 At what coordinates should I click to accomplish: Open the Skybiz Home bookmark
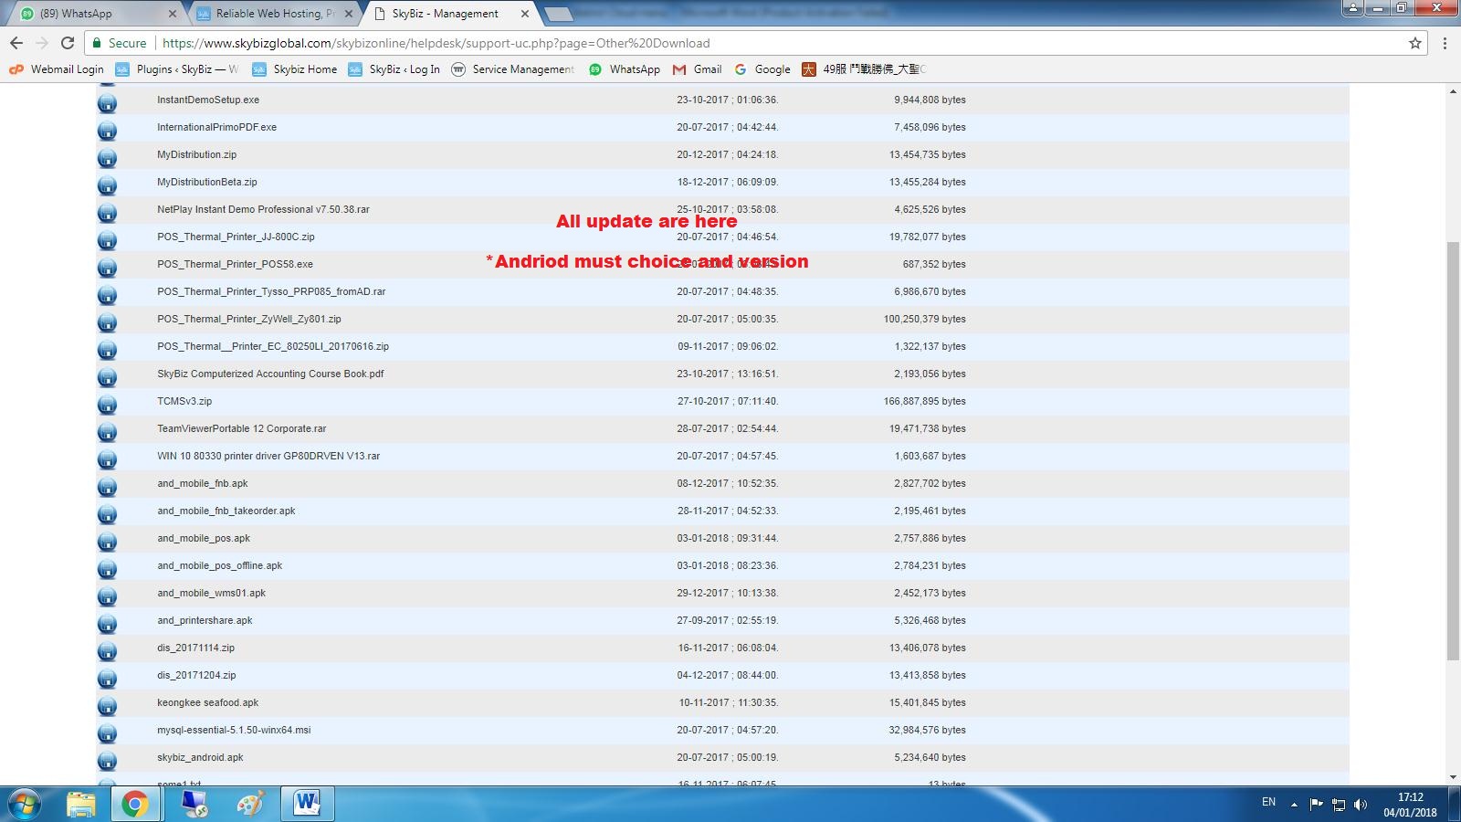pos(295,69)
